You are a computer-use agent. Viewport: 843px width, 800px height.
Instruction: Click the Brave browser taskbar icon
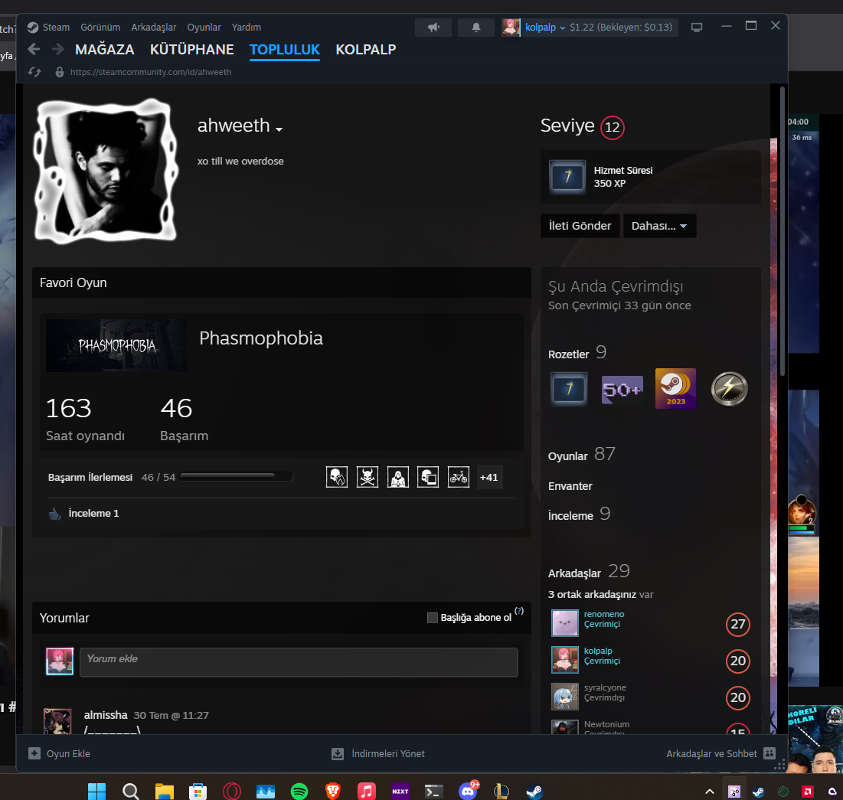333,791
